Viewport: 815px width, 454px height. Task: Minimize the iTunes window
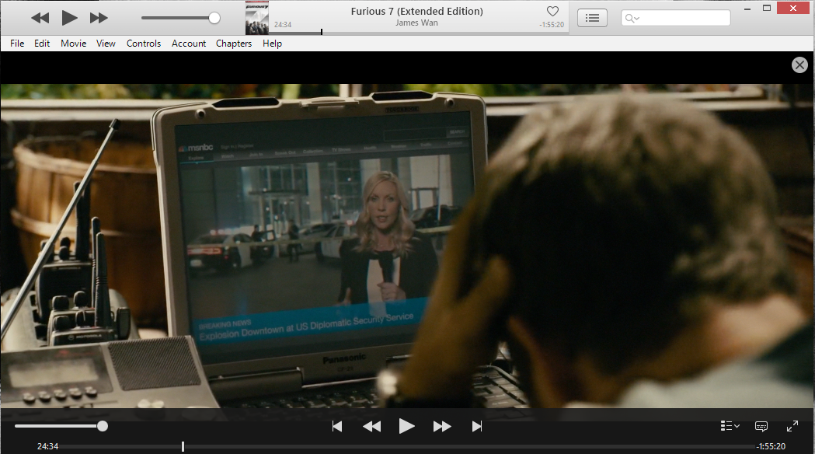pos(747,9)
